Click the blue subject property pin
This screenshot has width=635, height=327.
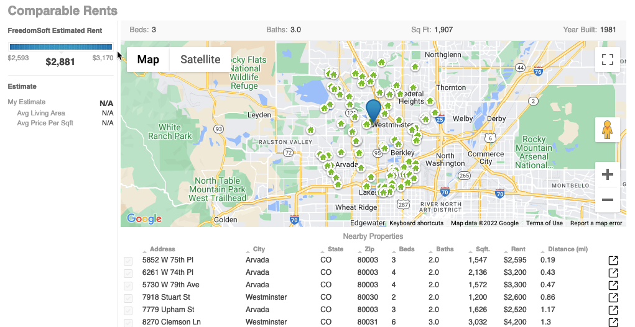pos(373,110)
